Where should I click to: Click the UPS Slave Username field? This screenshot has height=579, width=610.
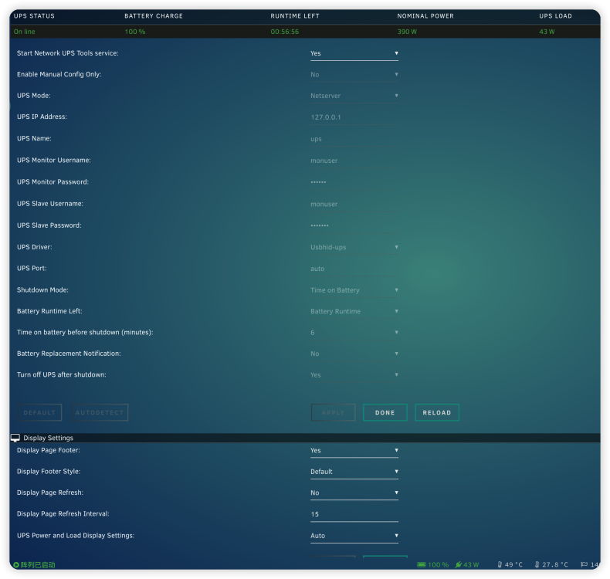coord(354,205)
